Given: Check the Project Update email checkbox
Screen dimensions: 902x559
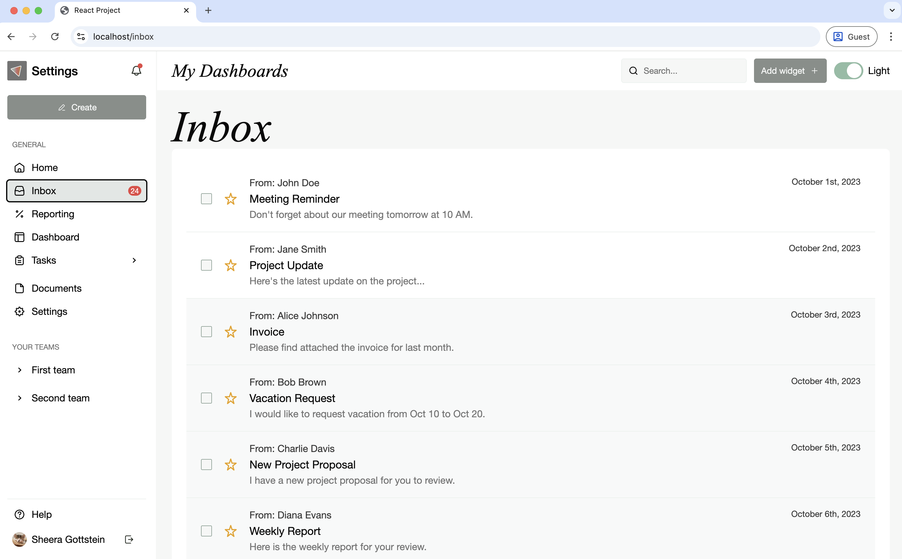Looking at the screenshot, I should coord(206,265).
